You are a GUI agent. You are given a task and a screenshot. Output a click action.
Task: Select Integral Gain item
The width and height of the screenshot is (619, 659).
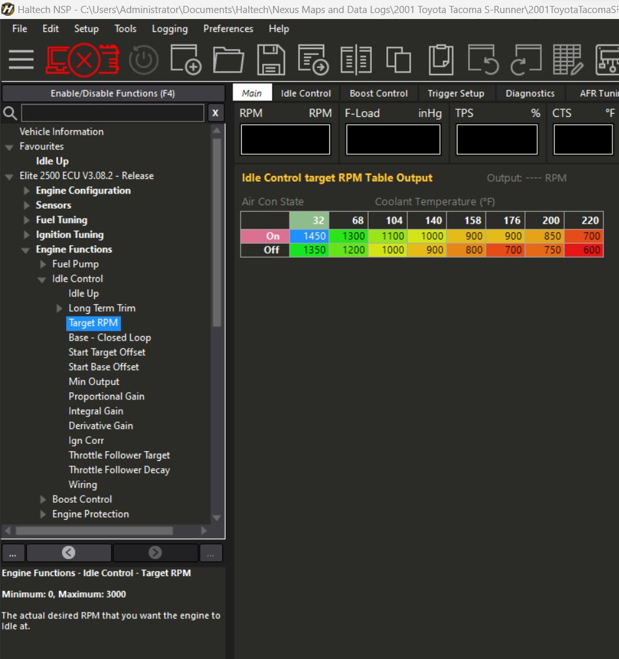coord(96,411)
